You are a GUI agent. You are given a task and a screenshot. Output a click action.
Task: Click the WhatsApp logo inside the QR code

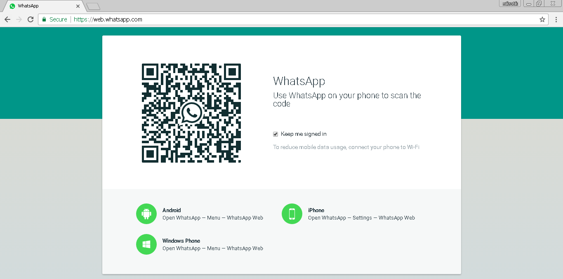click(191, 113)
